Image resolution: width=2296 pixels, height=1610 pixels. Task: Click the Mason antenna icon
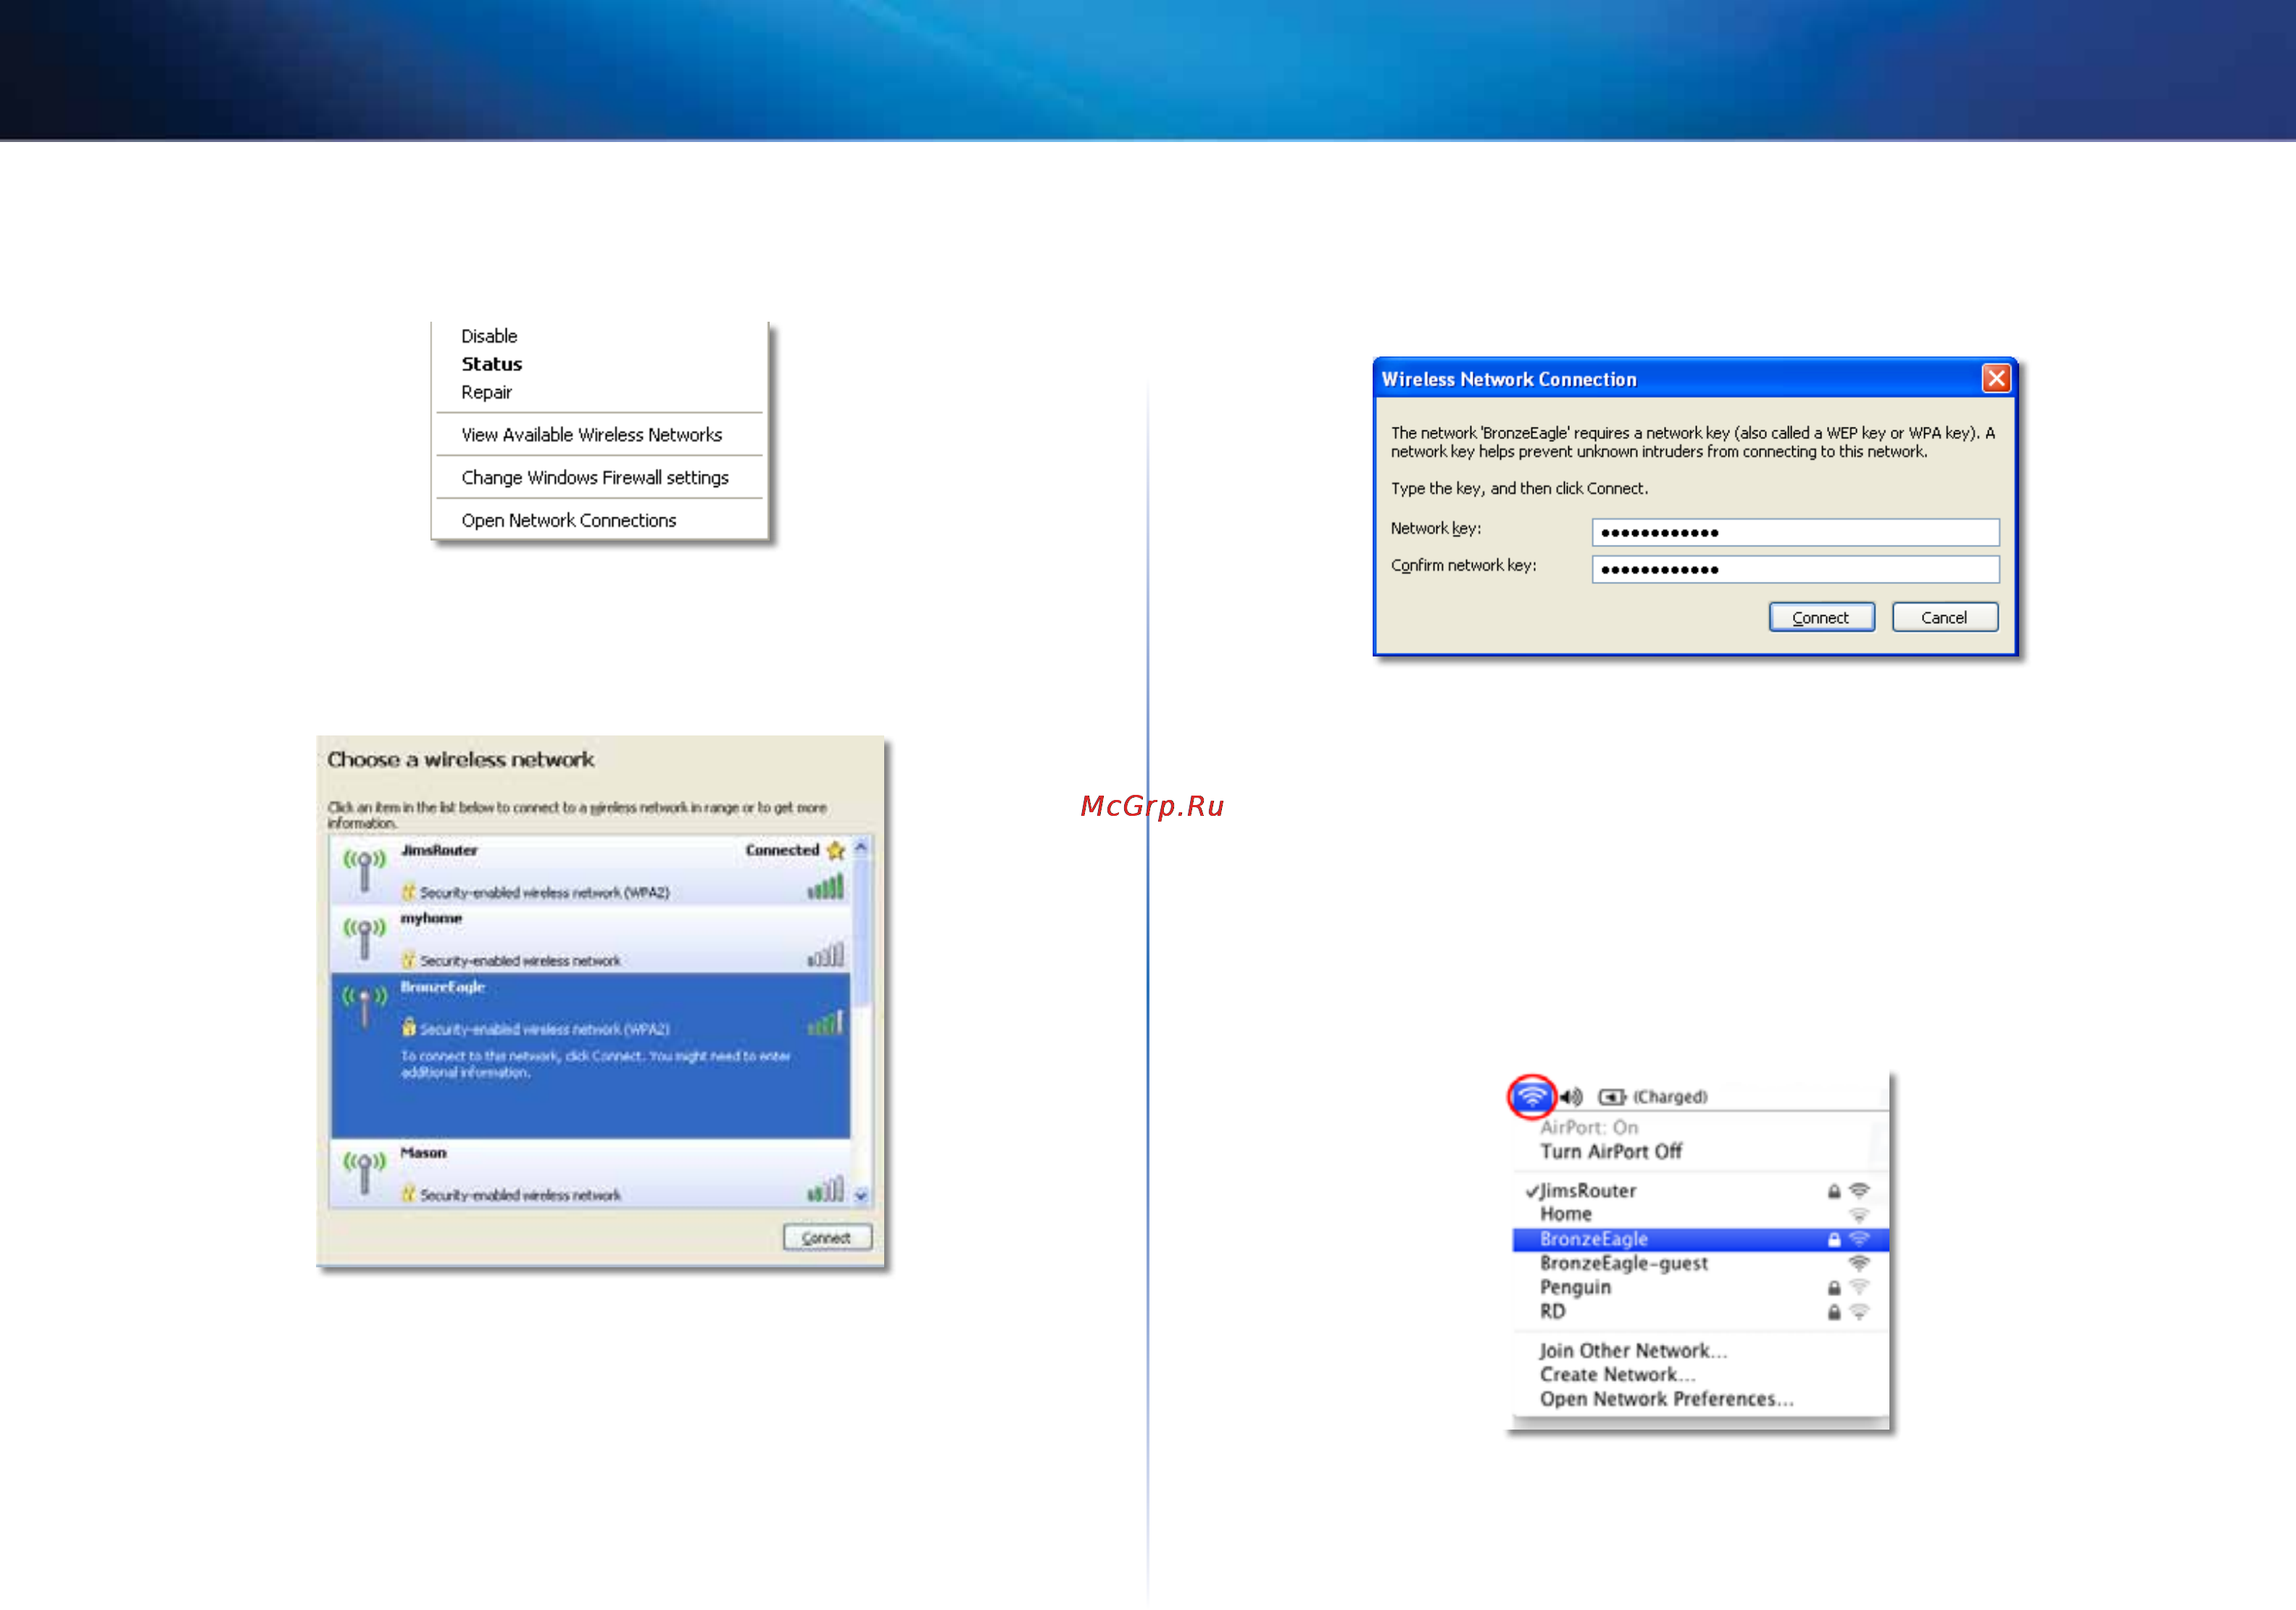click(x=364, y=1172)
